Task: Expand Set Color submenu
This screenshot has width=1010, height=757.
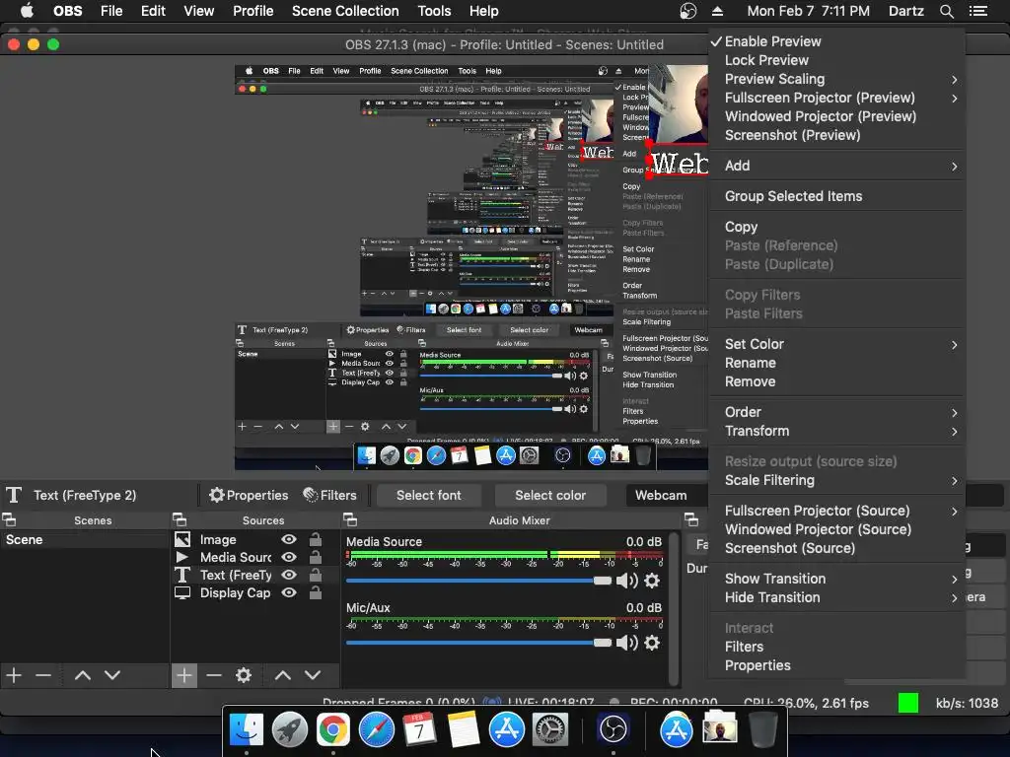Action: 836,344
